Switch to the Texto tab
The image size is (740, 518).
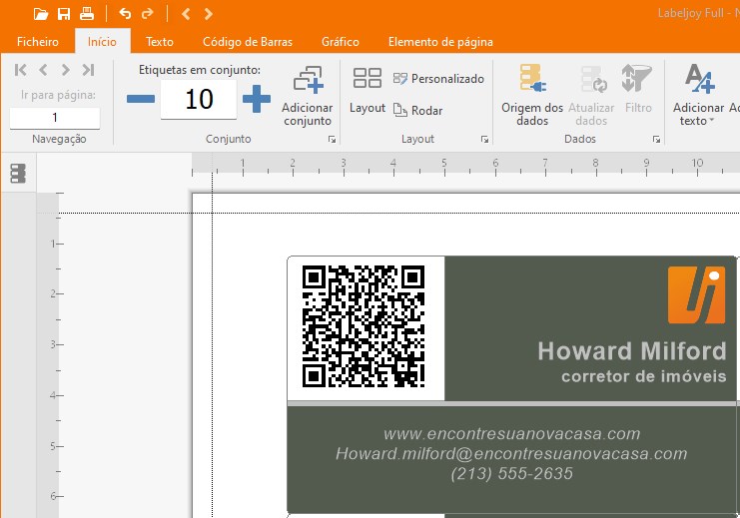tap(160, 42)
